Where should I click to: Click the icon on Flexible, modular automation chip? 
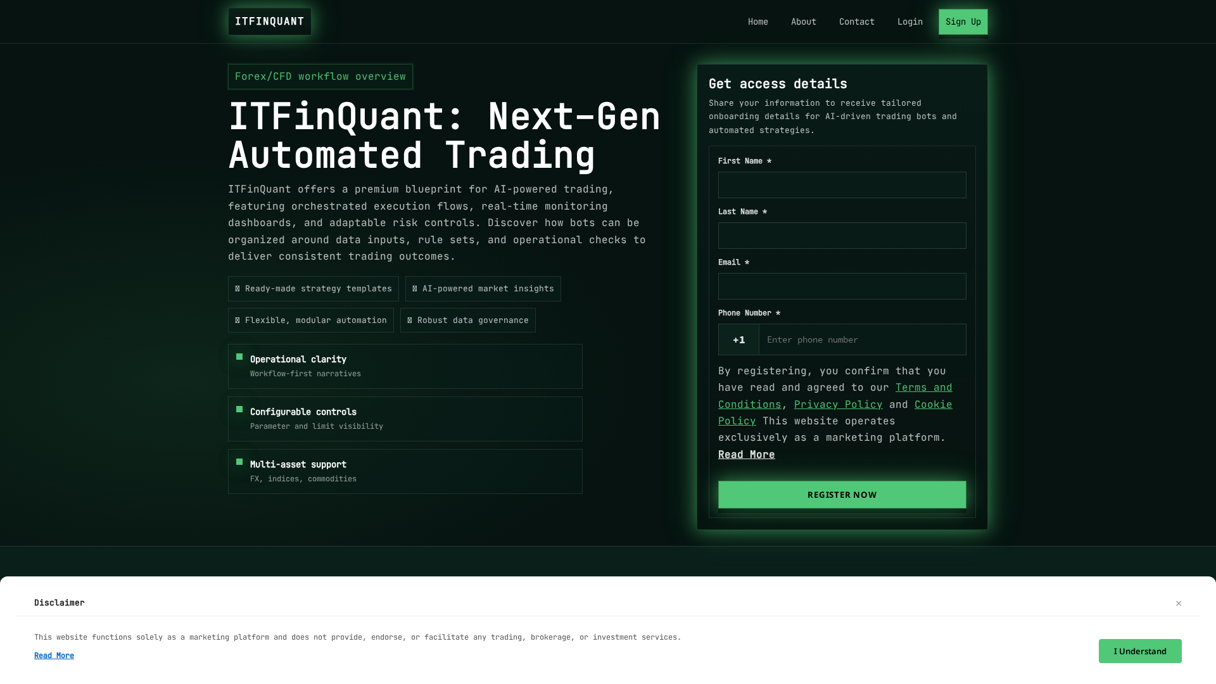tap(237, 320)
